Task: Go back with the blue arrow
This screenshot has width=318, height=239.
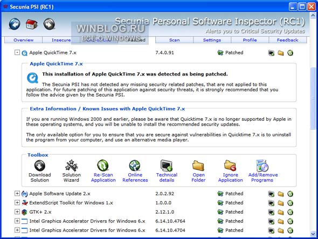Action: tap(15, 24)
